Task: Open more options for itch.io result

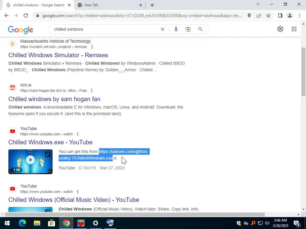Action: [x=92, y=91]
